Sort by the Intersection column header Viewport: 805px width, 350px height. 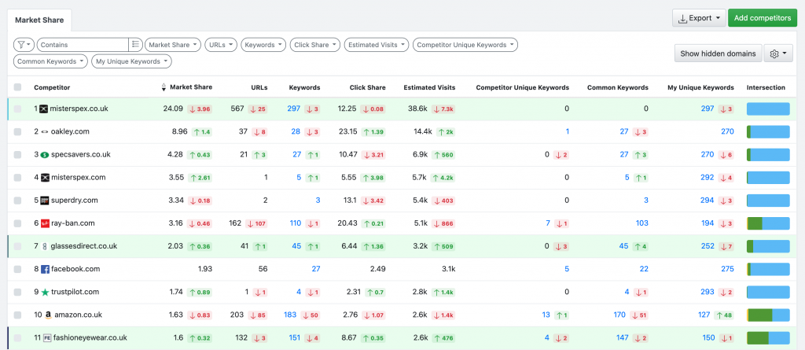(766, 87)
